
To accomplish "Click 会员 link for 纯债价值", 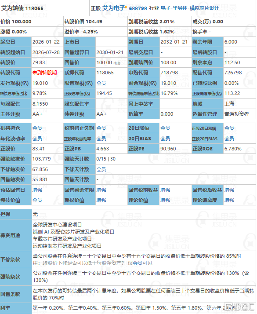I will click(x=37, y=200).
